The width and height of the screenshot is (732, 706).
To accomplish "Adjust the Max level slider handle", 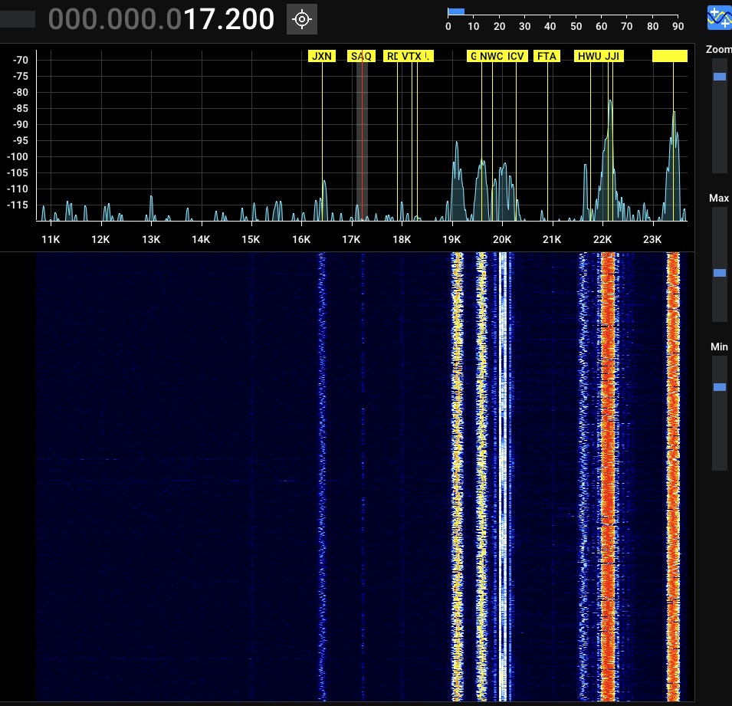I will coord(720,273).
